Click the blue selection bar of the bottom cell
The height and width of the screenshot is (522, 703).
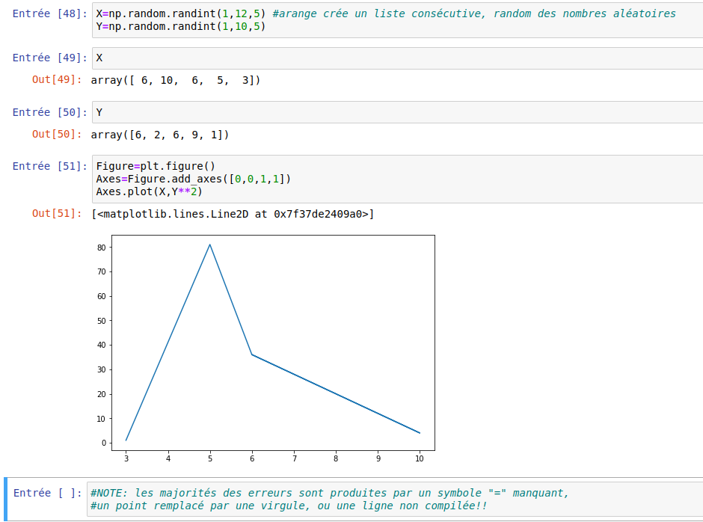(x=6, y=499)
